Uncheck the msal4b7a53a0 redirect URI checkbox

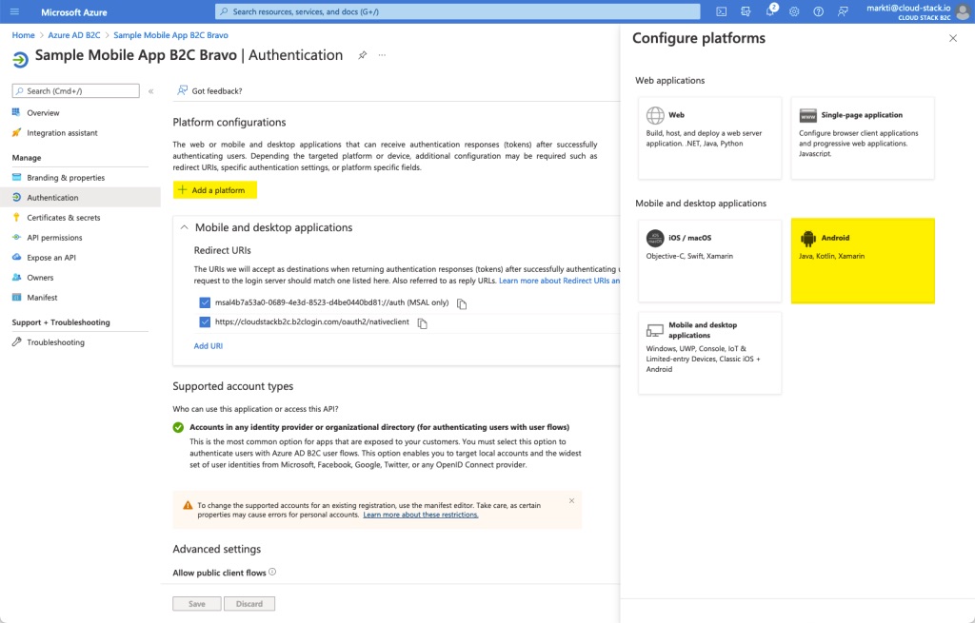tap(205, 302)
